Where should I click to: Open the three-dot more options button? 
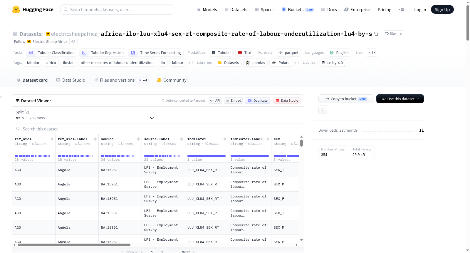point(323,110)
